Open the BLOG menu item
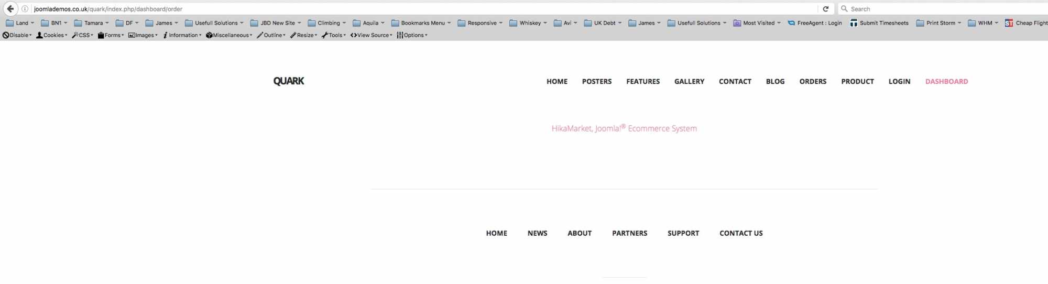This screenshot has height=284, width=1048. [776, 82]
